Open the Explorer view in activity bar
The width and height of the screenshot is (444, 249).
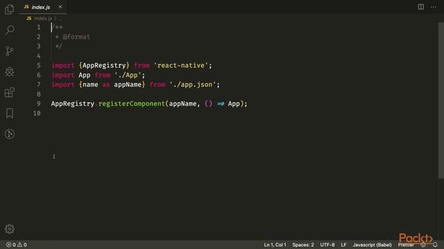point(9,9)
